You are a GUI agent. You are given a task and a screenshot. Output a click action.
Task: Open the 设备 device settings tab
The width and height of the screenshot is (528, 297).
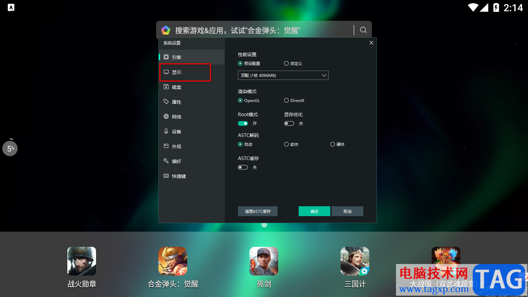click(192, 131)
